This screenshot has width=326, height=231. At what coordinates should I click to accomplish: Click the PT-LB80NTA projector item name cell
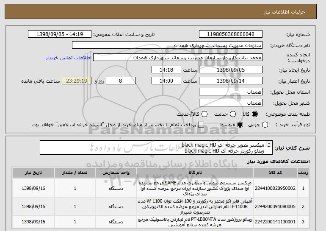tap(195, 222)
